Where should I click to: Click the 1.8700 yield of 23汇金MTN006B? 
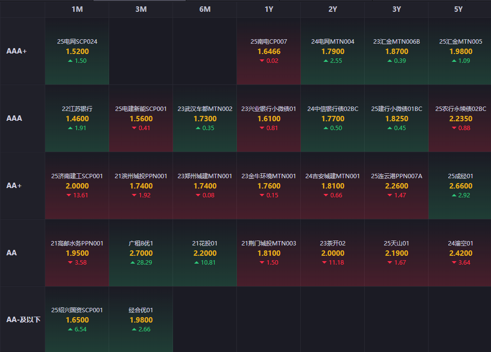pyautogui.click(x=396, y=52)
